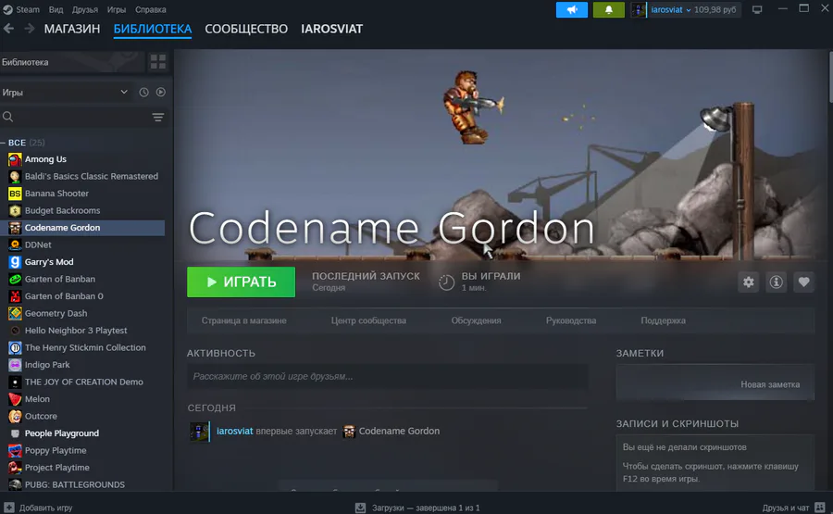
Task: Collapse the ВСЕ games category
Action: pos(3,143)
